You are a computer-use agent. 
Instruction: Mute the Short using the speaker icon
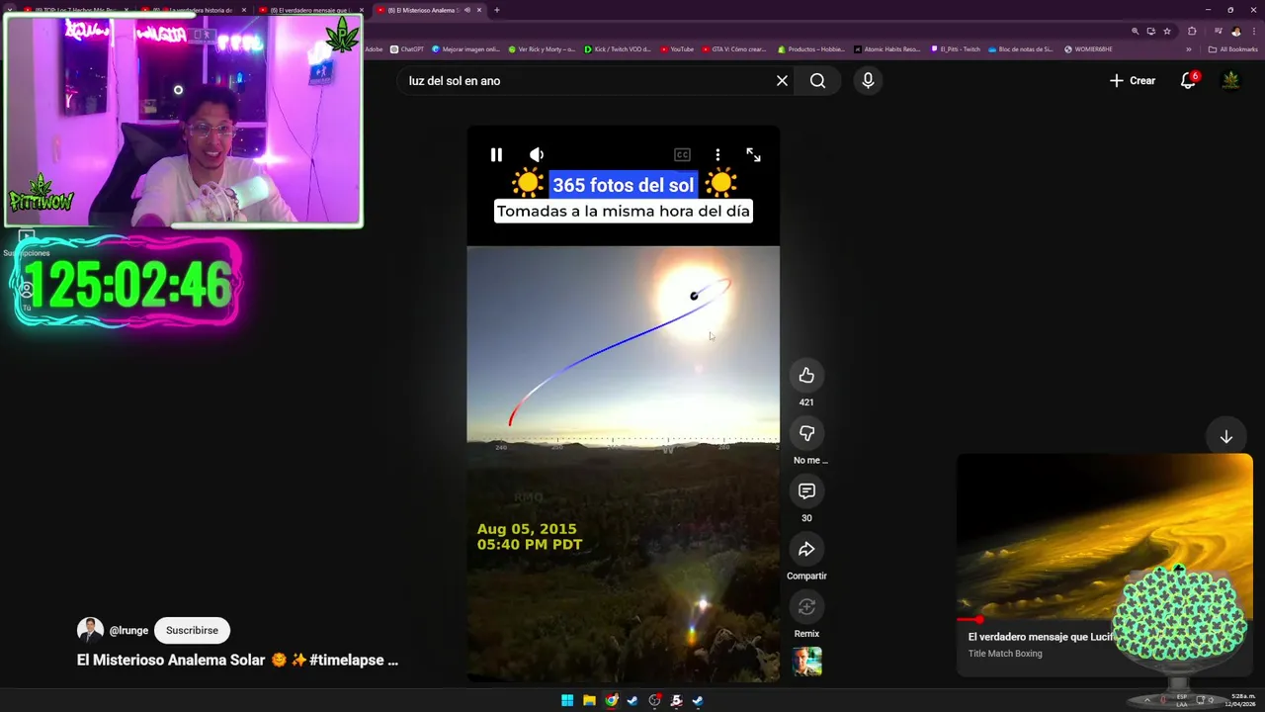[537, 154]
